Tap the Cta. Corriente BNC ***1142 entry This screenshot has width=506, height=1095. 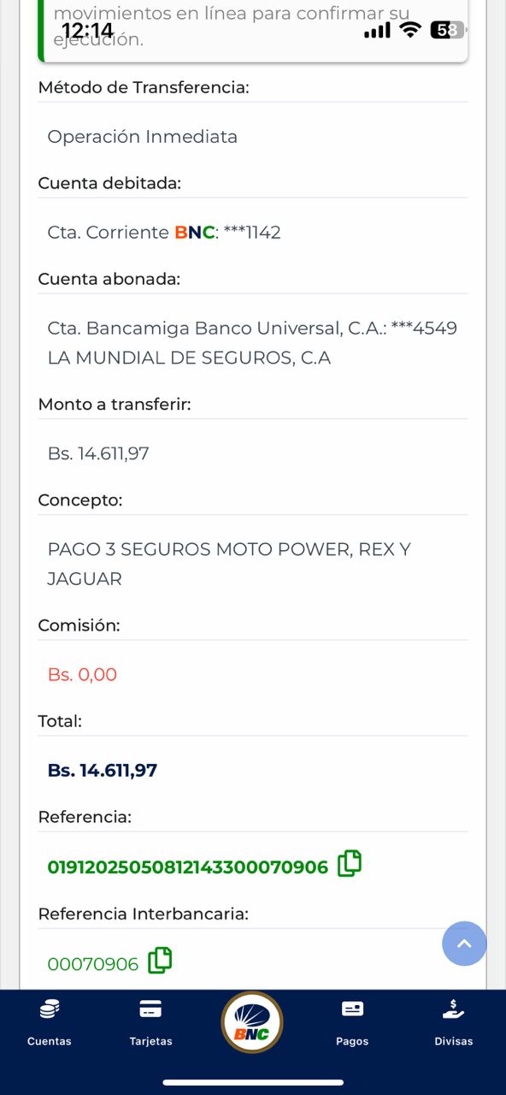tap(164, 233)
